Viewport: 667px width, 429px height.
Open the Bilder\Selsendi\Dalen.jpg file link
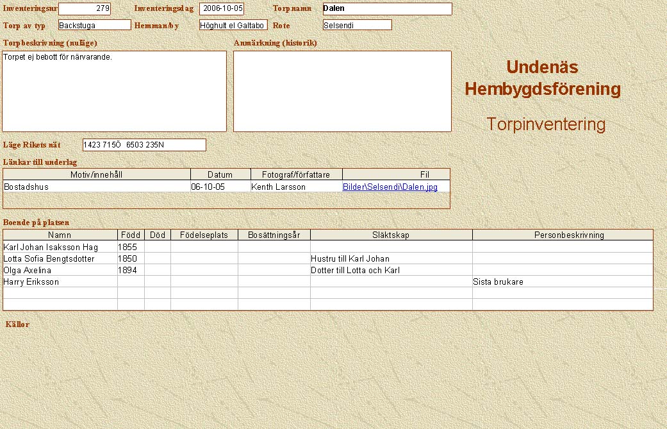(390, 187)
